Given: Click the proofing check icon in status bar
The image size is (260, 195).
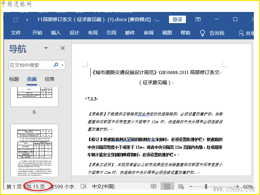Looking at the screenshot, I should click(84, 186).
